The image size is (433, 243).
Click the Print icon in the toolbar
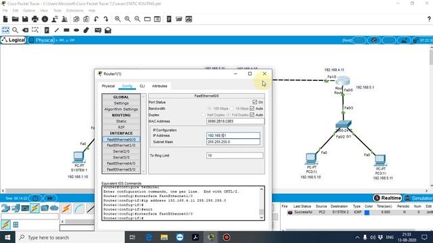(x=35, y=19)
